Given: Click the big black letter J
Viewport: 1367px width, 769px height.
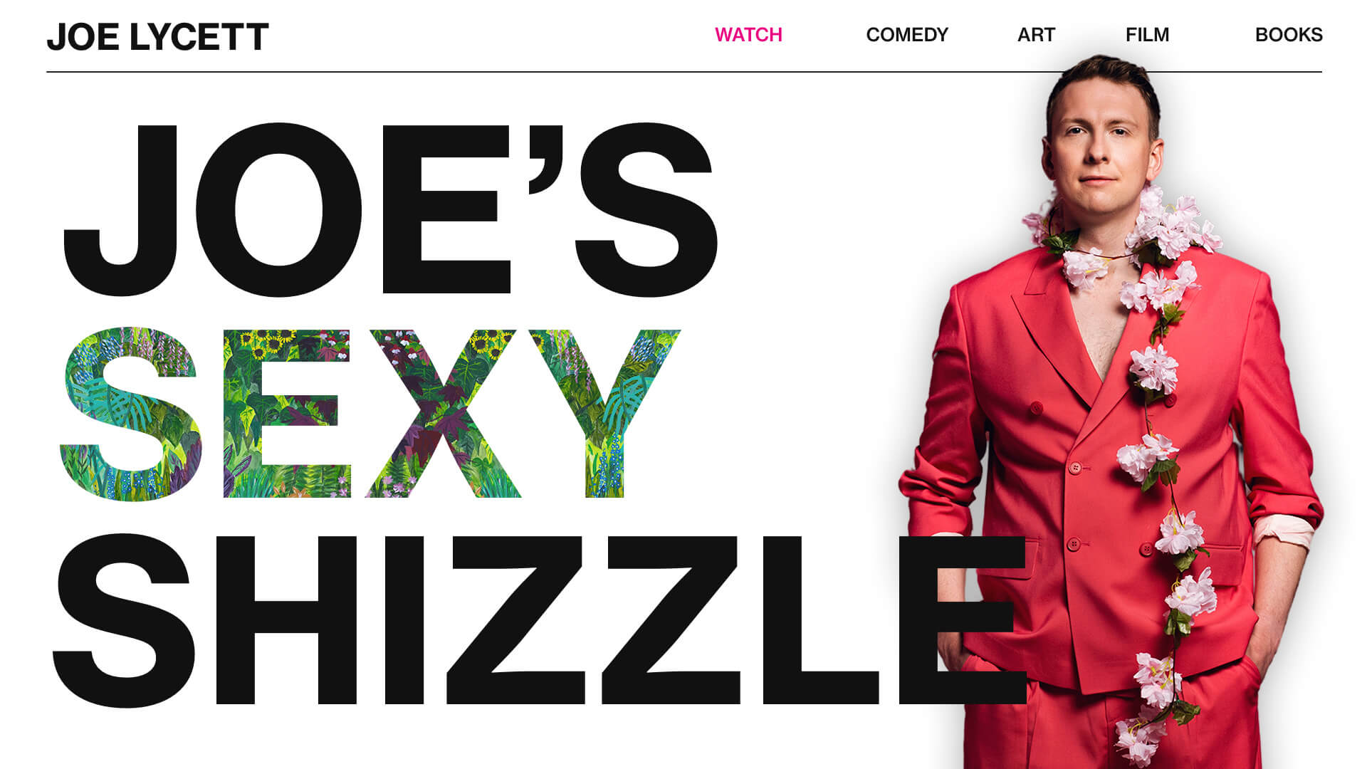Looking at the screenshot, I should click(120, 209).
